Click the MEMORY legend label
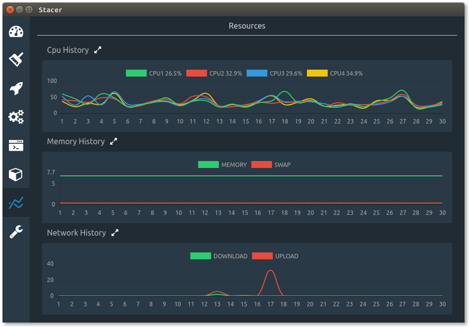 coord(234,165)
